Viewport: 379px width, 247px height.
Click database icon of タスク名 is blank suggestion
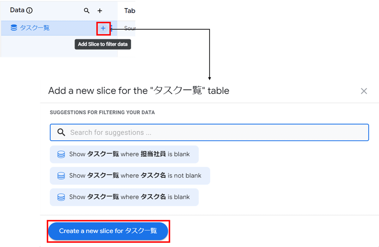pos(61,197)
